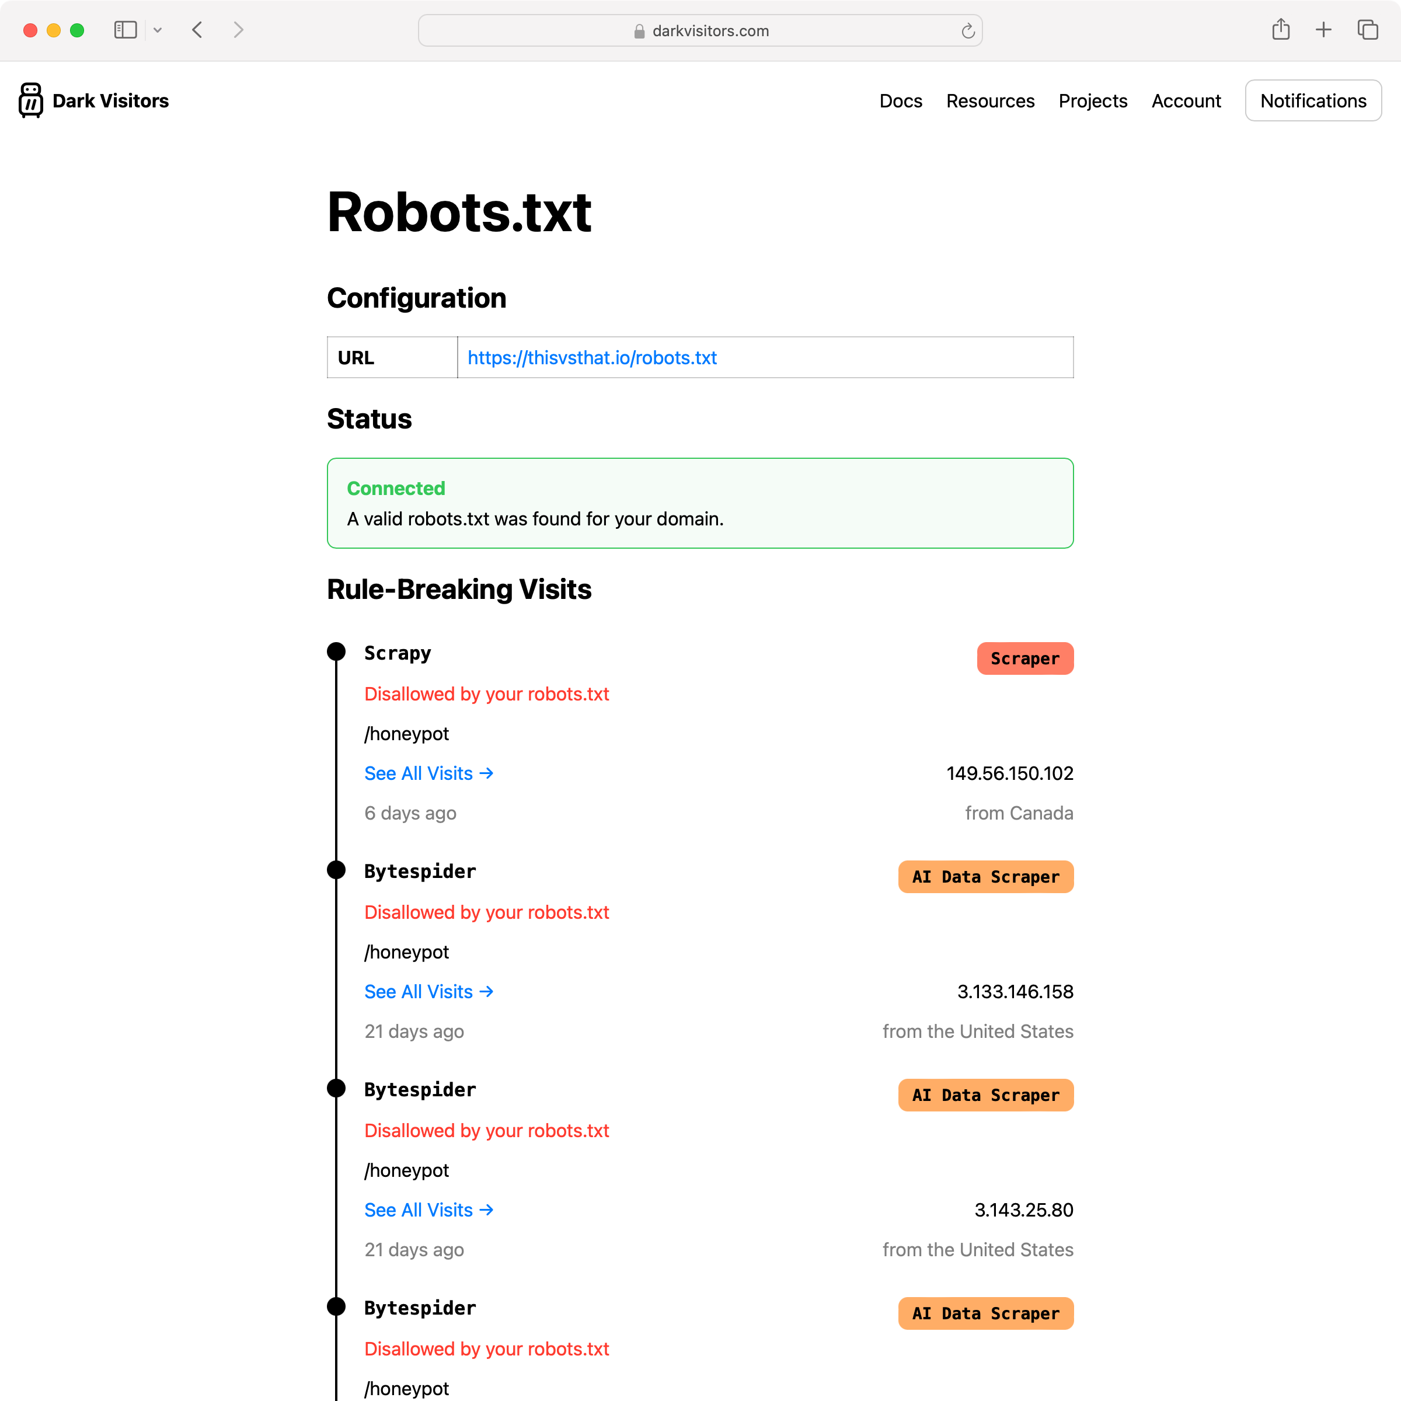Click the last visible AI Data Scraper tag

(985, 1313)
